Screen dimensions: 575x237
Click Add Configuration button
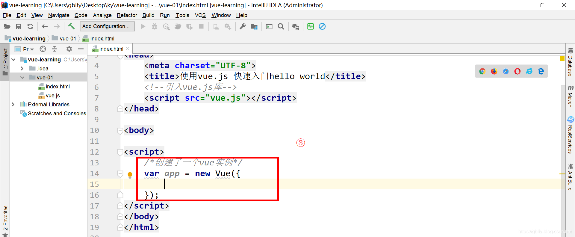(107, 26)
